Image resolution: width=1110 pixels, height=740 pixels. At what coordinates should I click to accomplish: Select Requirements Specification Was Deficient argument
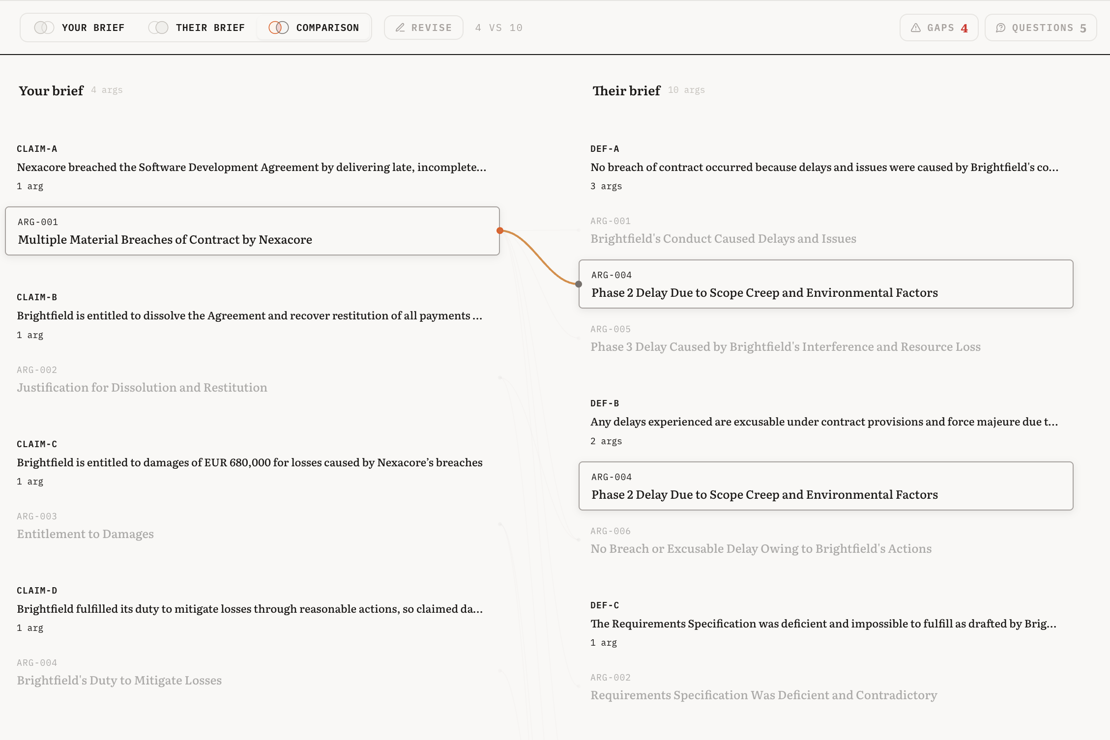pos(763,695)
